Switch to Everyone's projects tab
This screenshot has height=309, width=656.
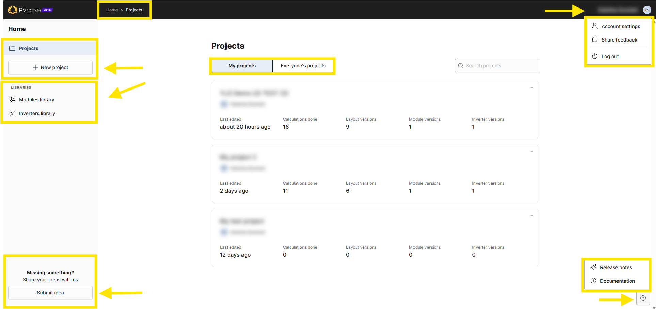click(303, 66)
